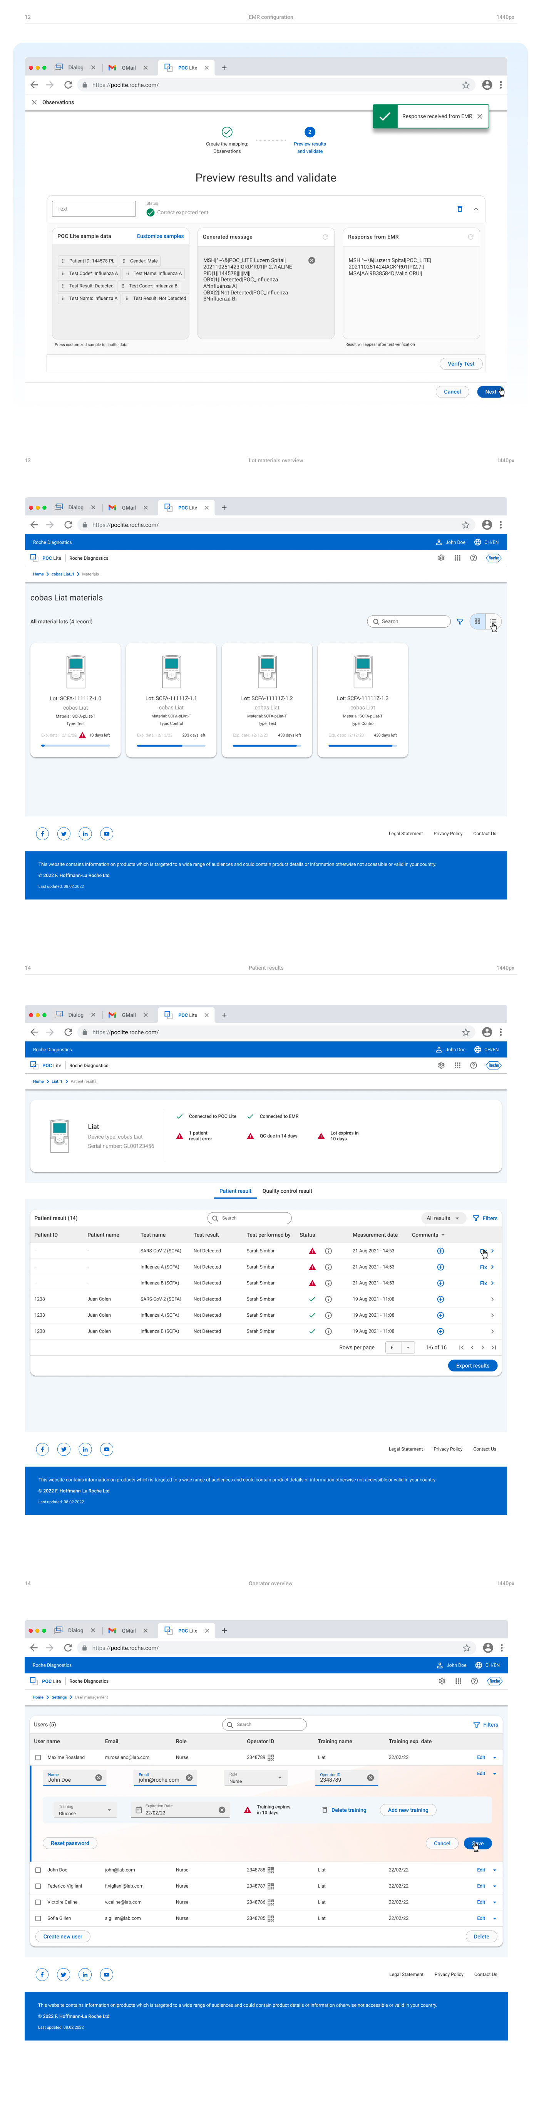Image resolution: width=539 pixels, height=2113 pixels.
Task: Click the Comments column arrow
Action: tap(443, 1235)
